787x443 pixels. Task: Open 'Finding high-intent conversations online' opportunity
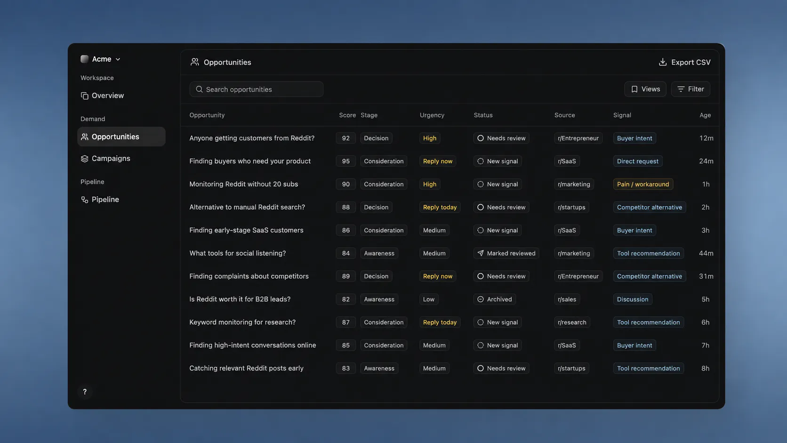point(253,346)
